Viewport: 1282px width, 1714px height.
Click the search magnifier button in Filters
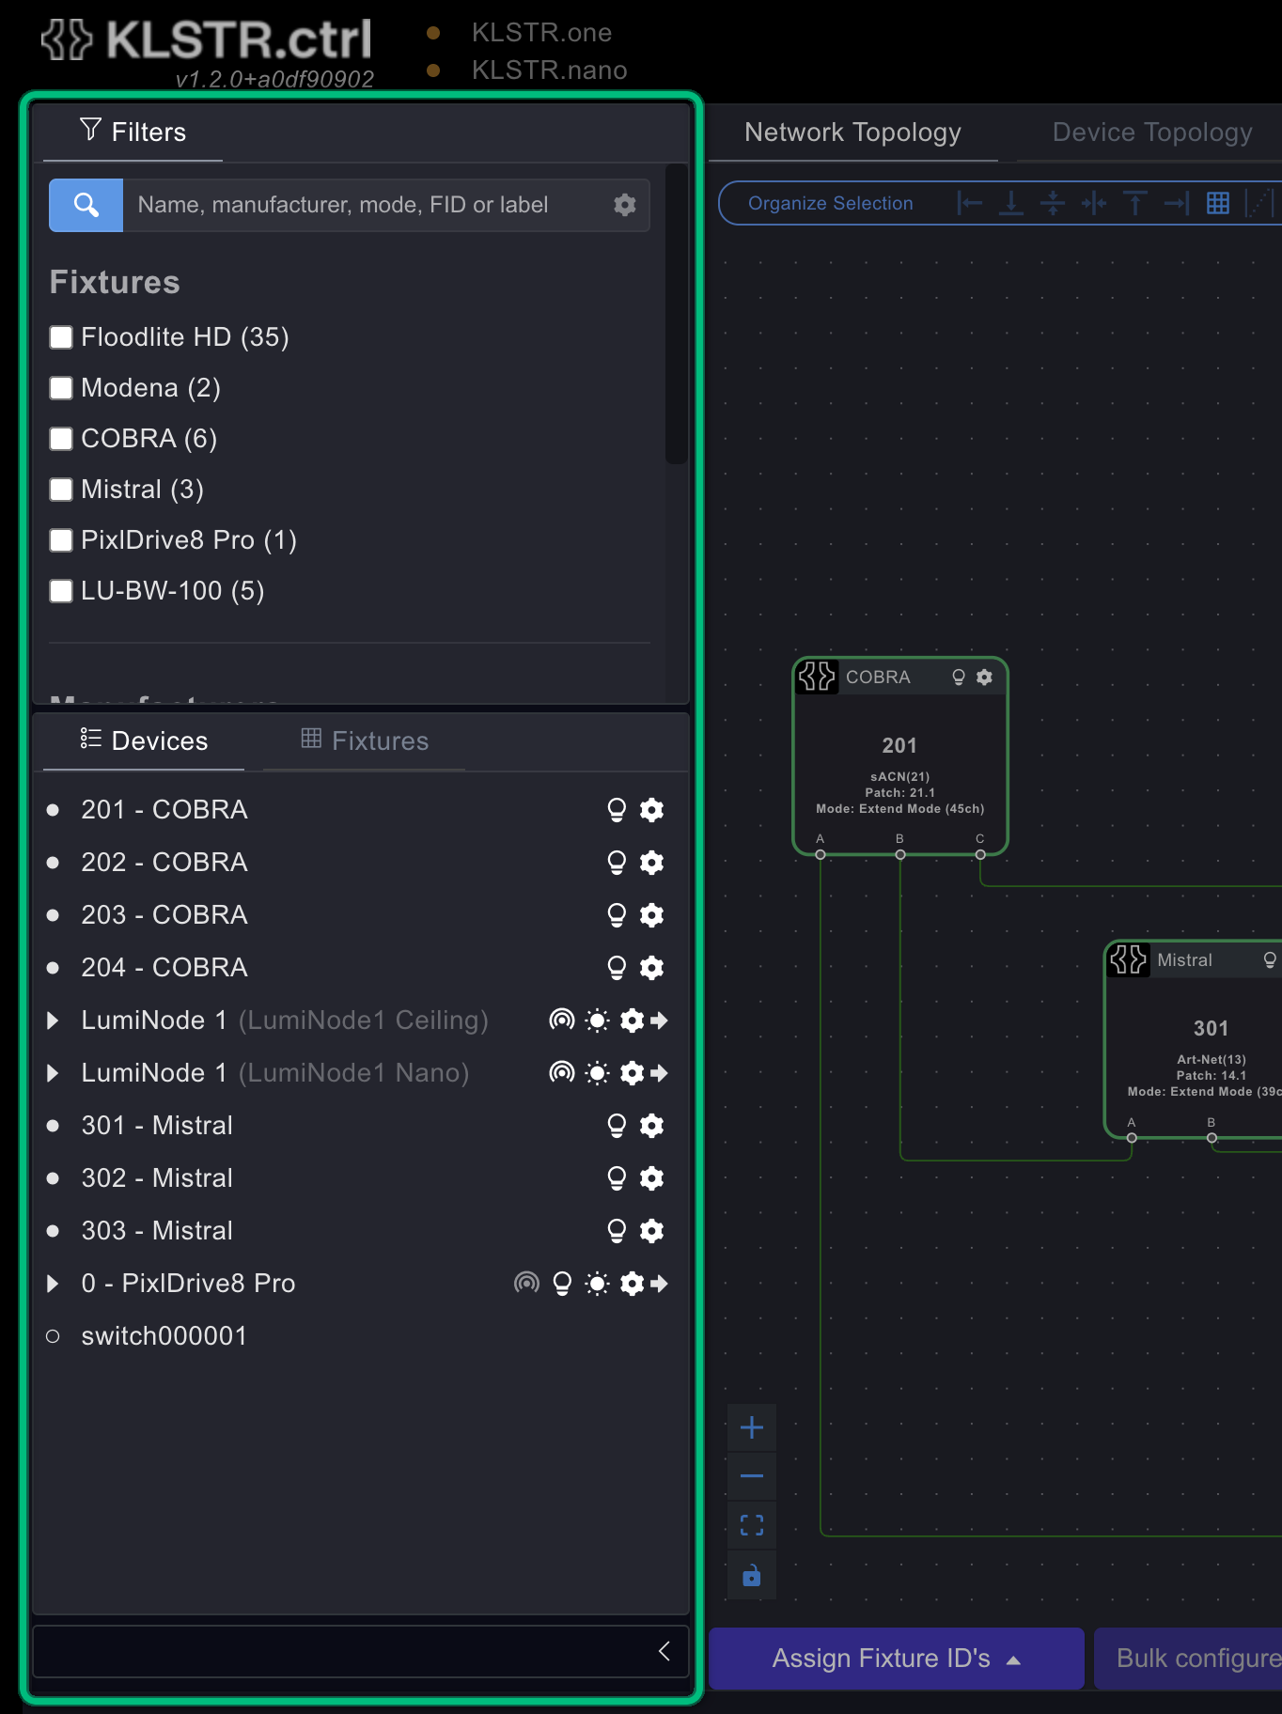point(86,205)
